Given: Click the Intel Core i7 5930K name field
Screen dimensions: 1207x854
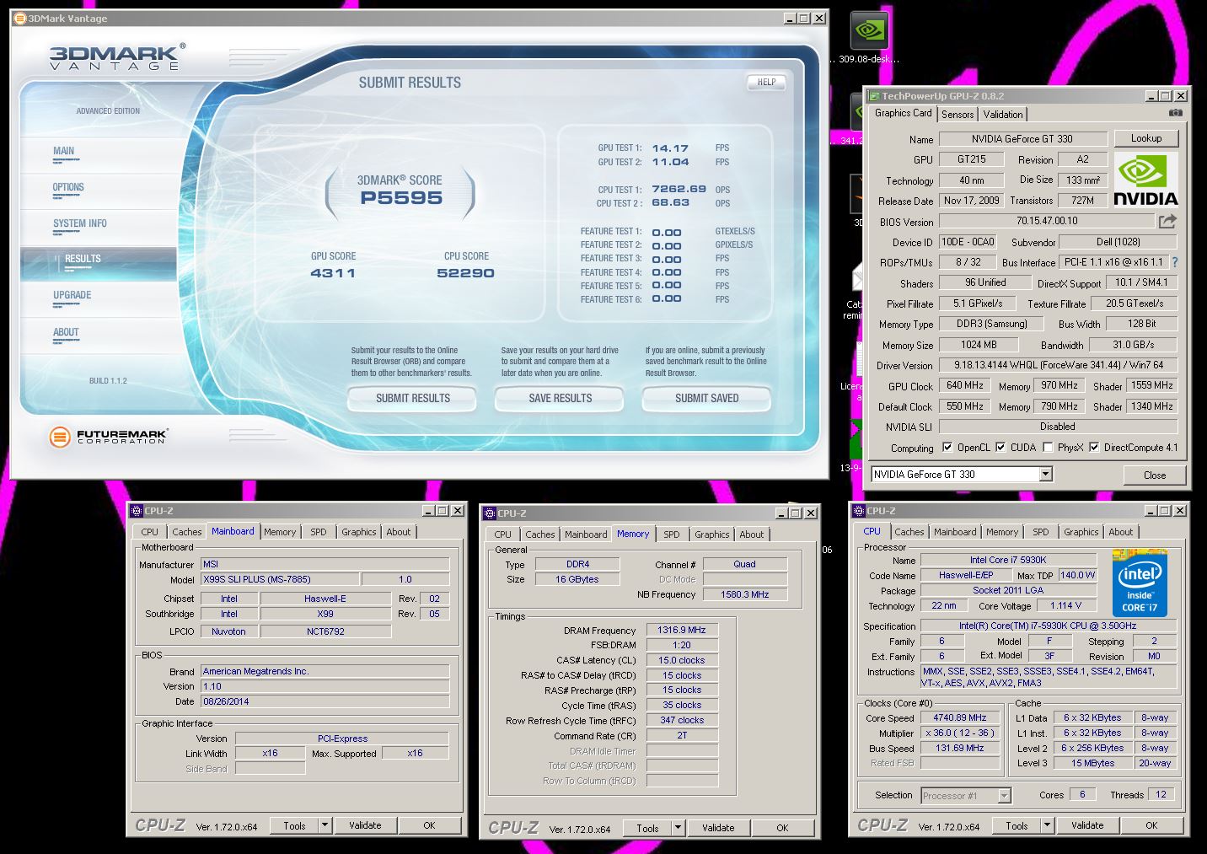Looking at the screenshot, I should tap(1008, 560).
